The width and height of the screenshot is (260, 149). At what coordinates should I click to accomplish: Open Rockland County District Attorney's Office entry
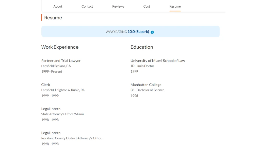[71, 138]
